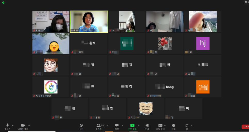
Task: Open the 보안 security shield menu
Action: 81,127
